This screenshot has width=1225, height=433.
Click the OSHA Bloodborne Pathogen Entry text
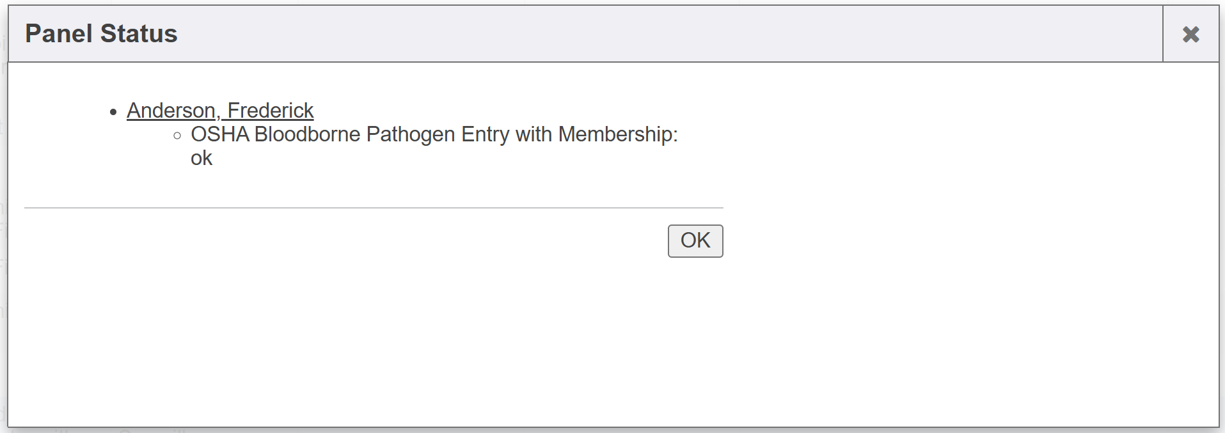pos(434,134)
